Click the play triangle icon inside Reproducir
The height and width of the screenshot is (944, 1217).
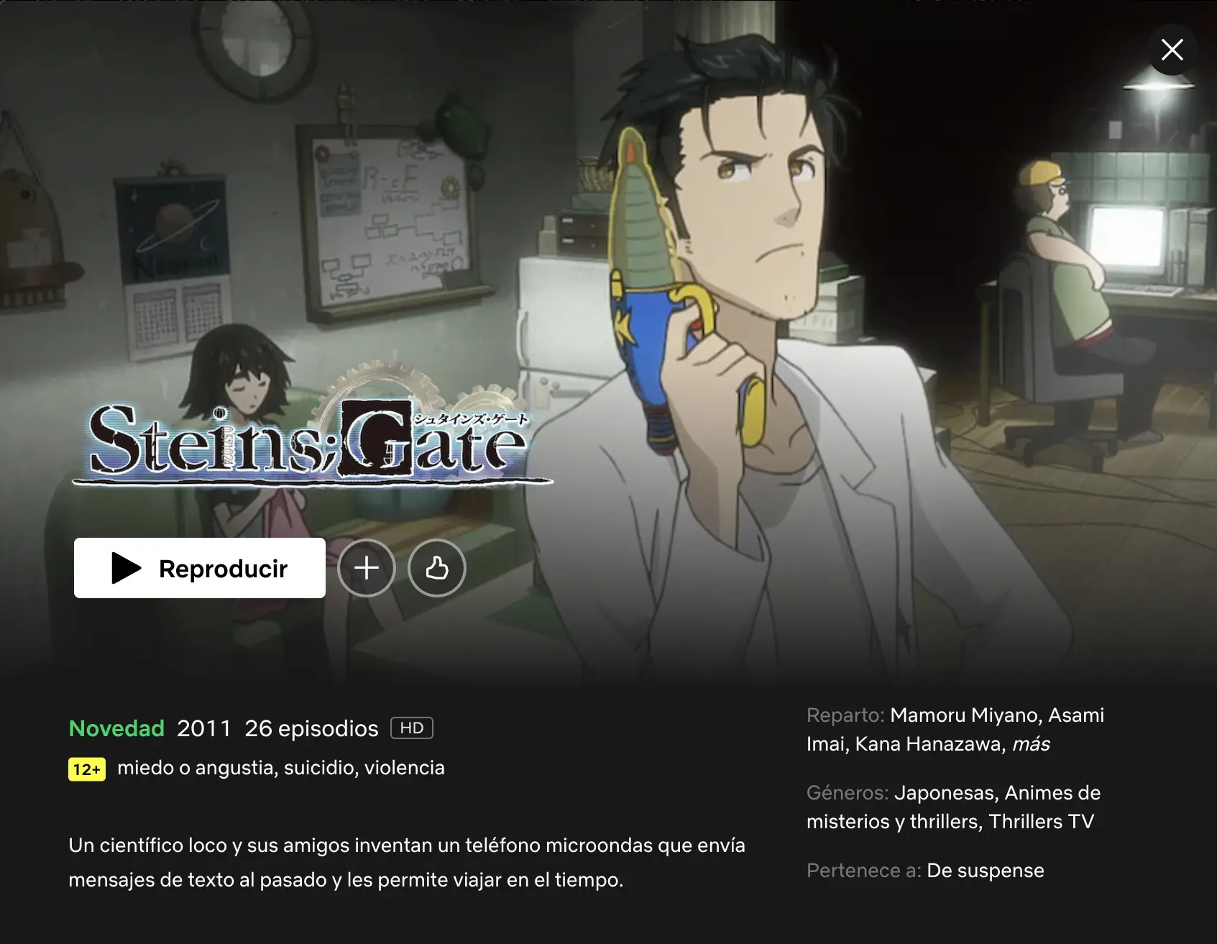(127, 568)
